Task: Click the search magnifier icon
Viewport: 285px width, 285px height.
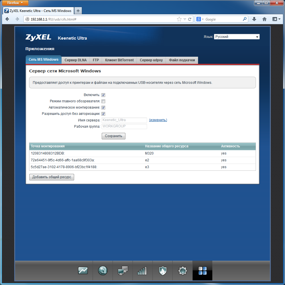Action: coord(245,19)
